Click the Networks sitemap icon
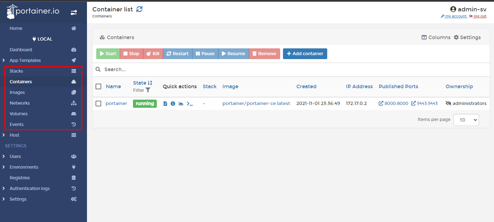The height and width of the screenshot is (222, 494). (74, 103)
